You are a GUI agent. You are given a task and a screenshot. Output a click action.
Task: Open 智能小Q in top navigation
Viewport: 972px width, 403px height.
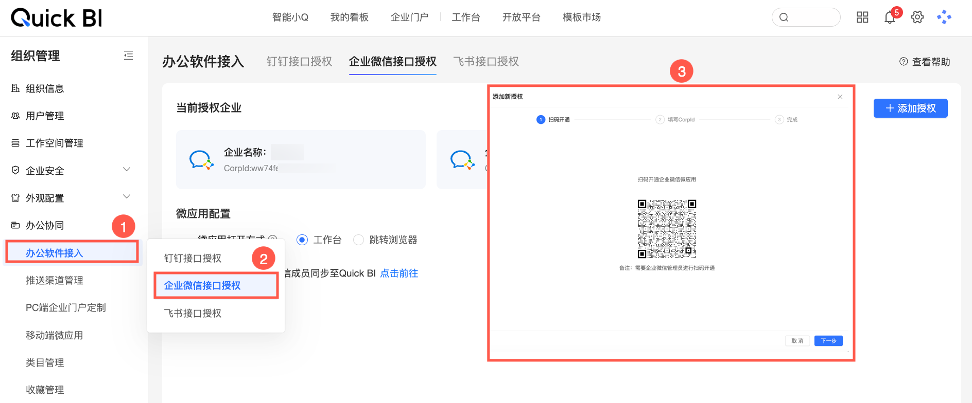(x=290, y=17)
